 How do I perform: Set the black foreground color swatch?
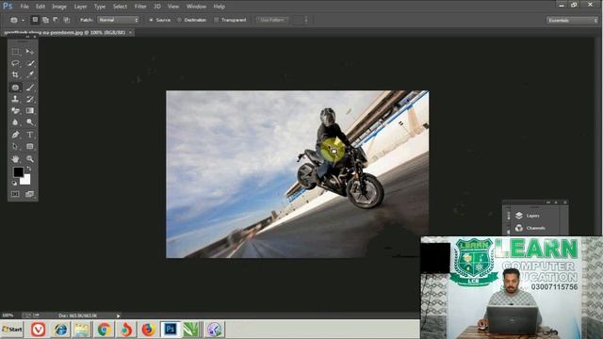(x=18, y=171)
